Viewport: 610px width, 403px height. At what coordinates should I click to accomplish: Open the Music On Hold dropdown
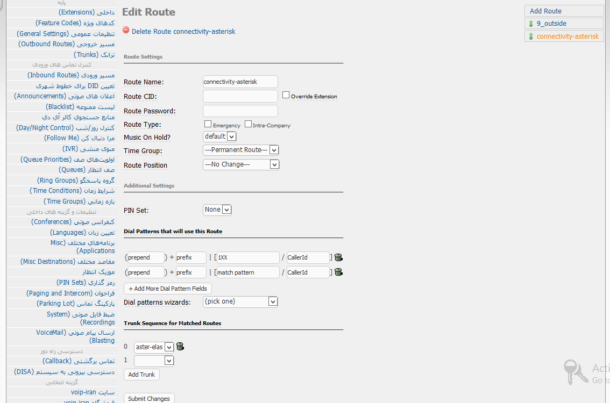coord(219,136)
